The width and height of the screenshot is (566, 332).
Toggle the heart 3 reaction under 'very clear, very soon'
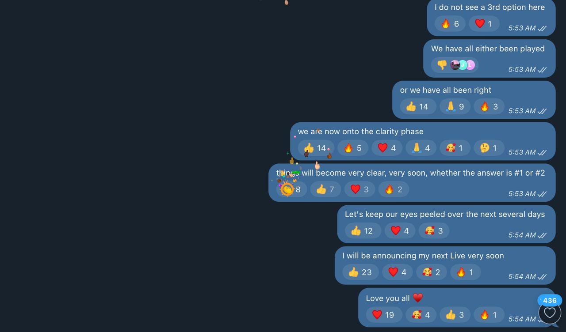[x=359, y=189]
